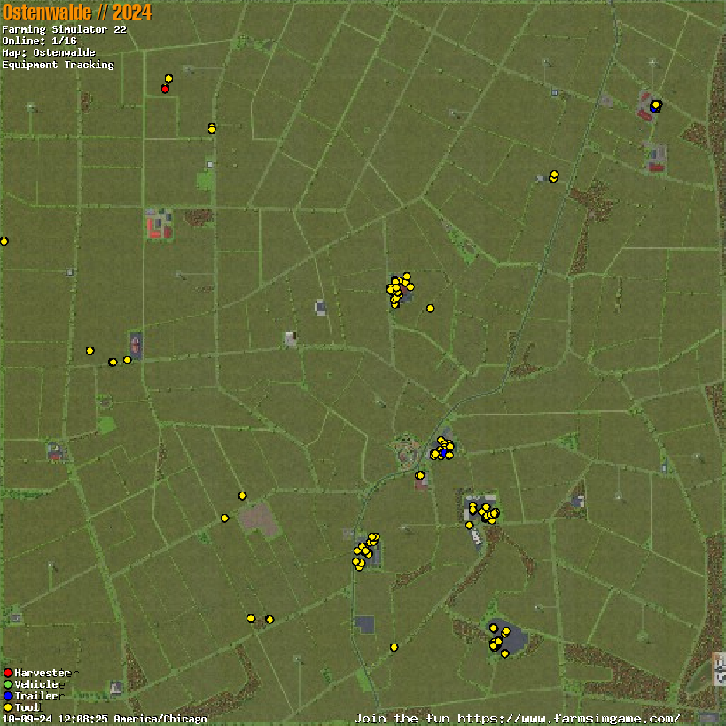
Task: Click the yellow marker on the red-roofed building below the village
Action: coord(420,475)
